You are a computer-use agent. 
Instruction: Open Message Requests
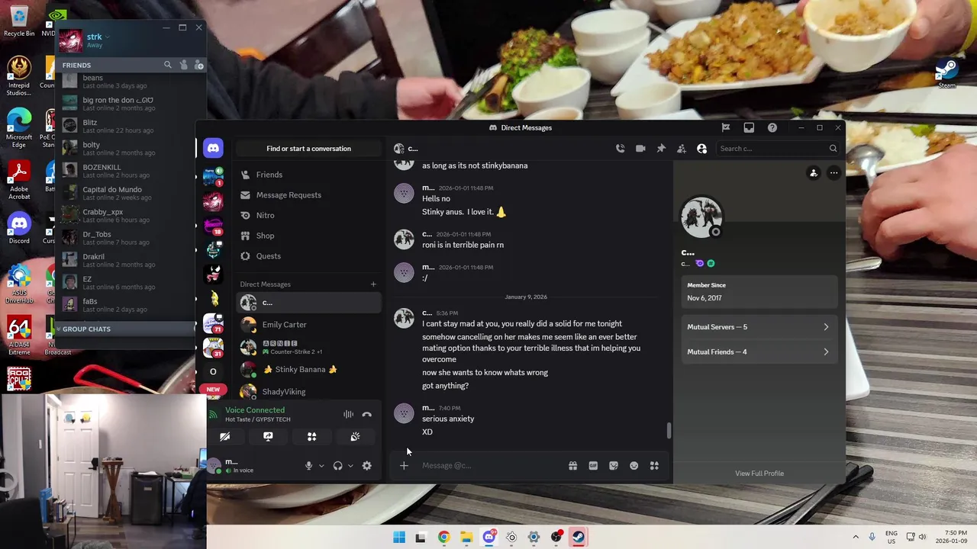(x=308, y=195)
